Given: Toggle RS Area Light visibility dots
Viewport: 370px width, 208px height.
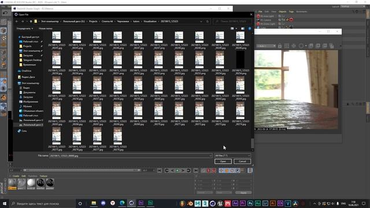Looking at the screenshot, I should click(x=283, y=16).
